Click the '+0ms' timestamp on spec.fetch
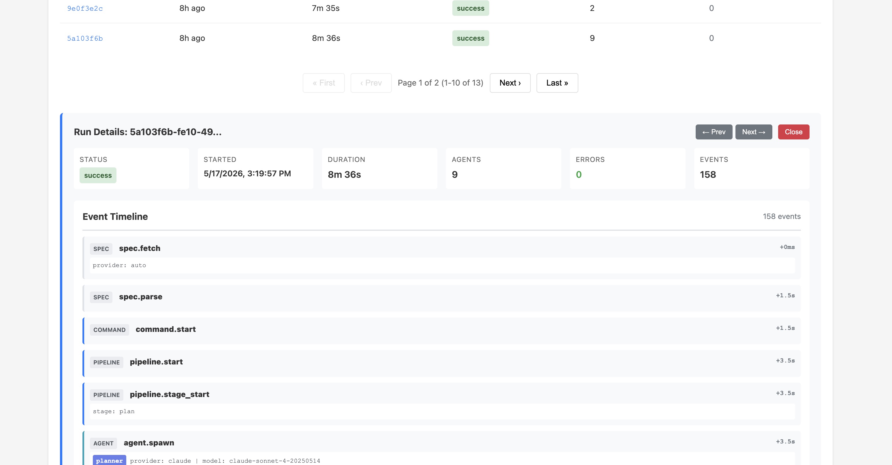This screenshot has height=465, width=892. point(787,247)
